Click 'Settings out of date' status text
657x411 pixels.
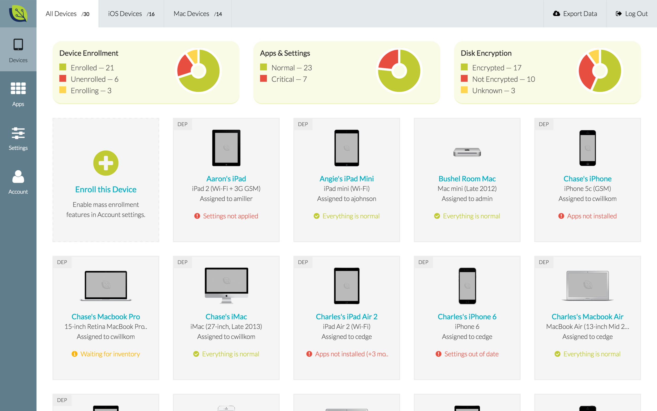[x=471, y=354]
